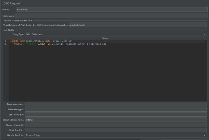Click the Parameter values field
Viewport: 209px width, 140px height.
(115, 104)
